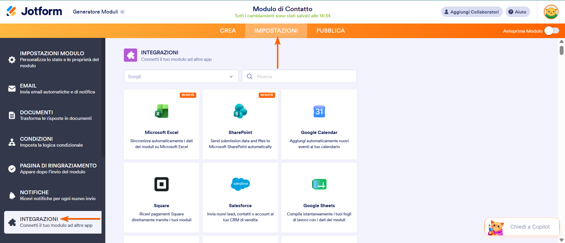Image resolution: width=565 pixels, height=243 pixels.
Task: Click the Salesforce cloud icon
Action: pyautogui.click(x=240, y=184)
